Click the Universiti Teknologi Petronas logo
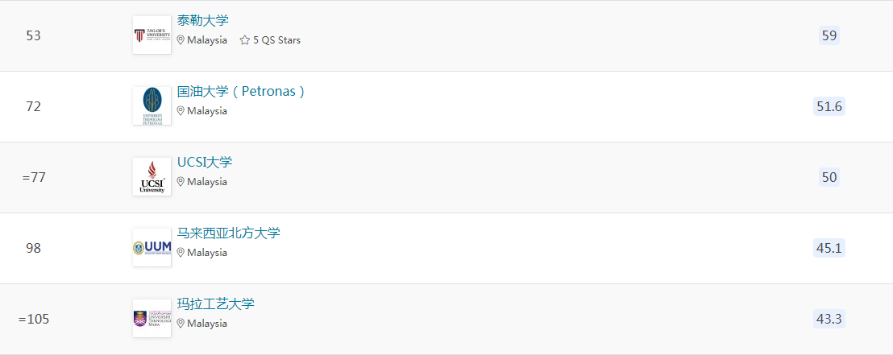Screen dimensions: 893x355 coord(152,105)
